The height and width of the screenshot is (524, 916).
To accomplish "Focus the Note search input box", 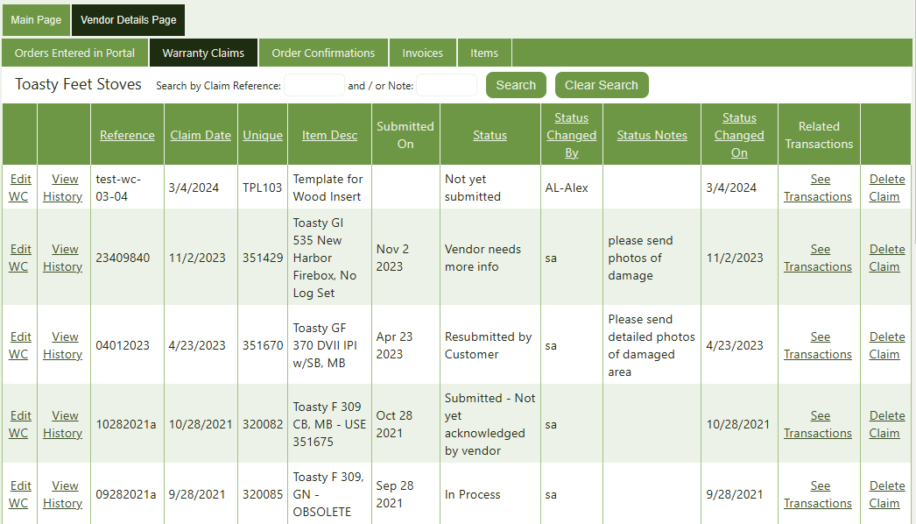I will click(447, 85).
